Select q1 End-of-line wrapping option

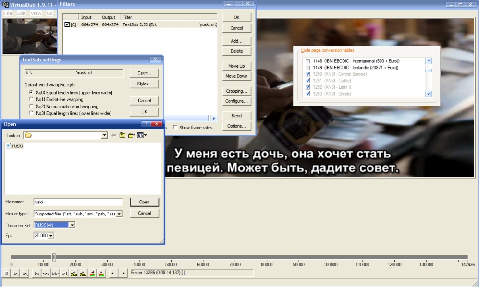pyautogui.click(x=31, y=99)
